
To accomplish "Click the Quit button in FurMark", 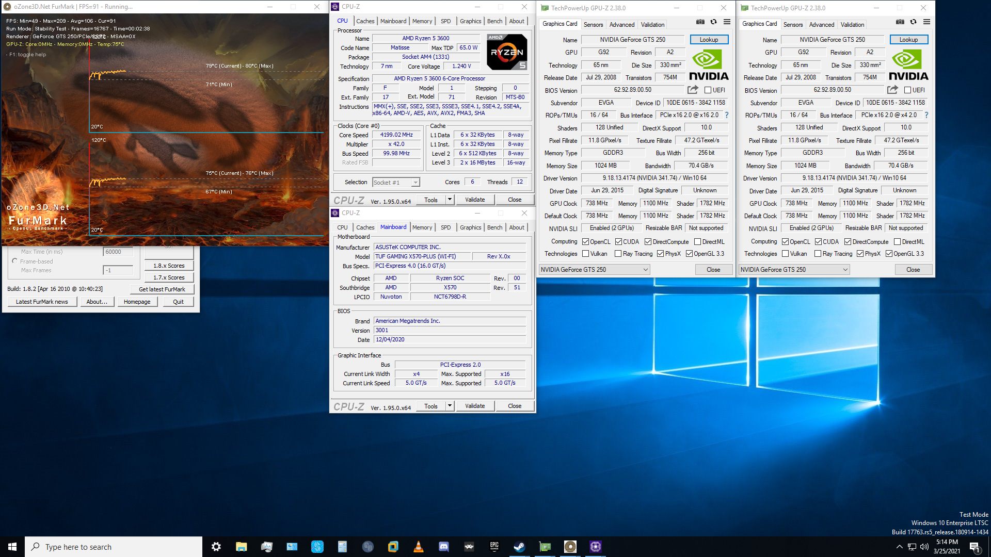I will click(x=178, y=302).
